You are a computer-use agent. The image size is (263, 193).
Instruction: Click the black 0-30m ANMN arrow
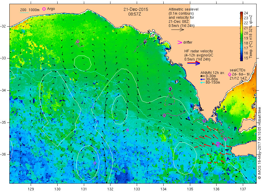[x=203, y=76]
